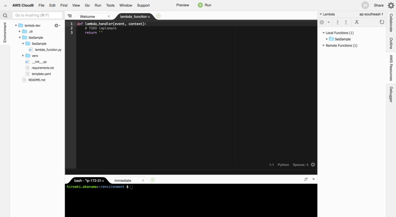Open environment tree gear settings

[57, 25]
